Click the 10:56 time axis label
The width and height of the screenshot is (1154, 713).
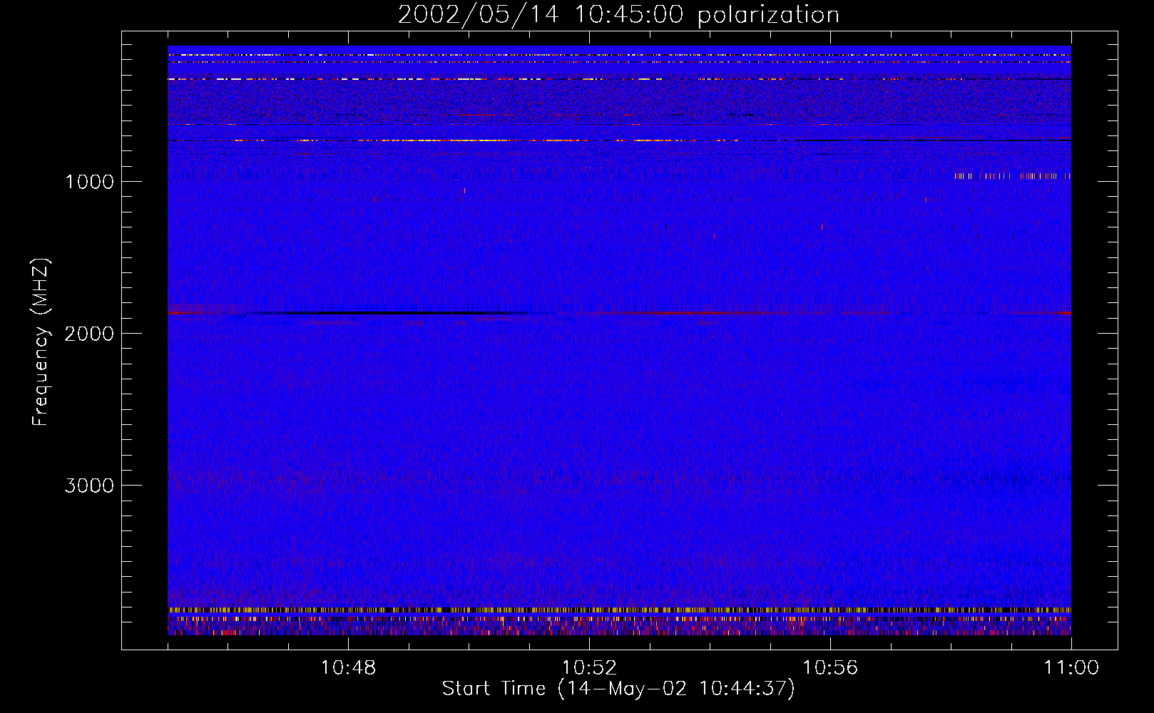tap(830, 668)
